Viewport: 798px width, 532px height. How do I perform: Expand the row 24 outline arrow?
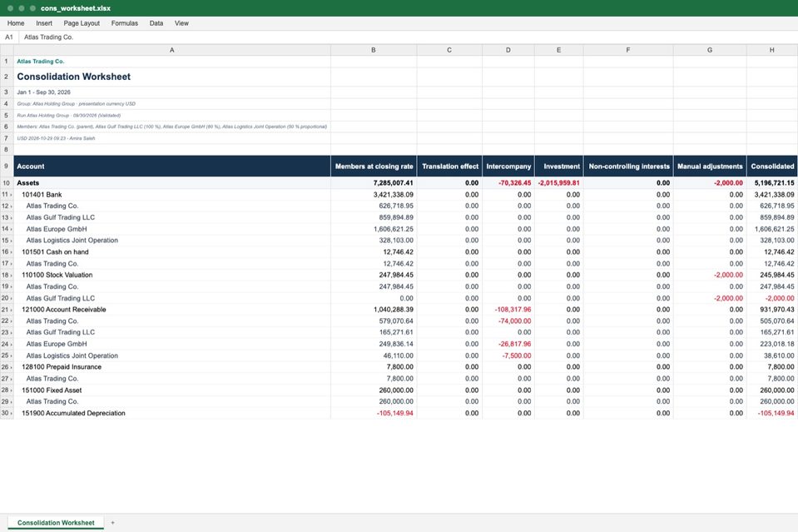(x=11, y=345)
